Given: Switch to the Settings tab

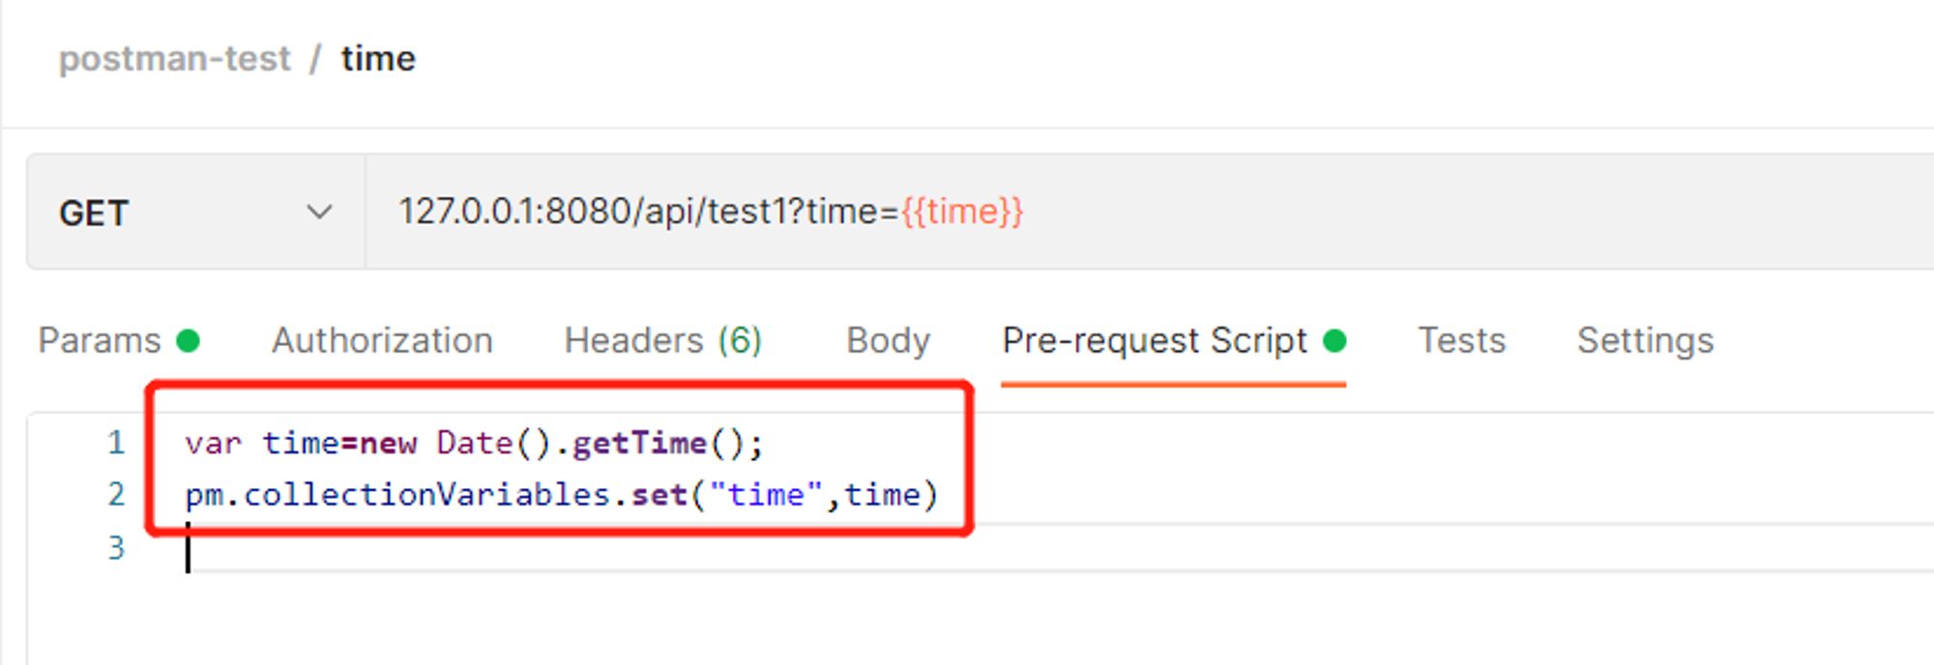Looking at the screenshot, I should point(1646,340).
